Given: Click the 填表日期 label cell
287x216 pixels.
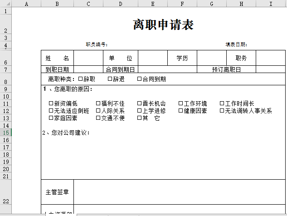Looking at the screenshot, I should tap(237, 44).
